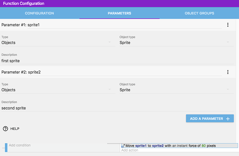Open the Type dropdown for parameter sprite1

(x=59, y=43)
